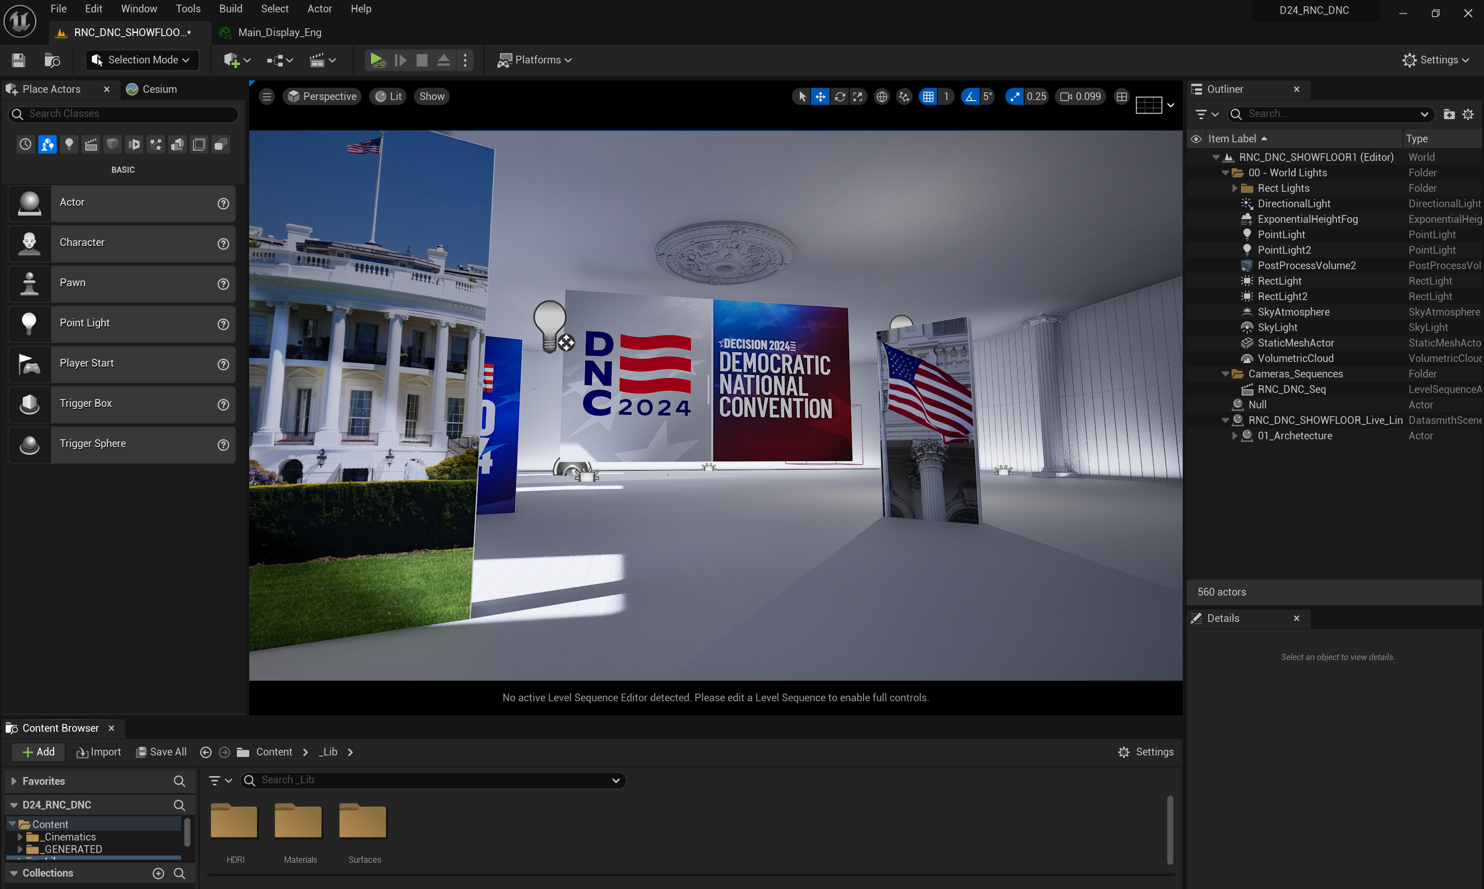Viewport: 1484px width, 889px height.
Task: Select the HDRI folder thumbnail
Action: coord(234,821)
